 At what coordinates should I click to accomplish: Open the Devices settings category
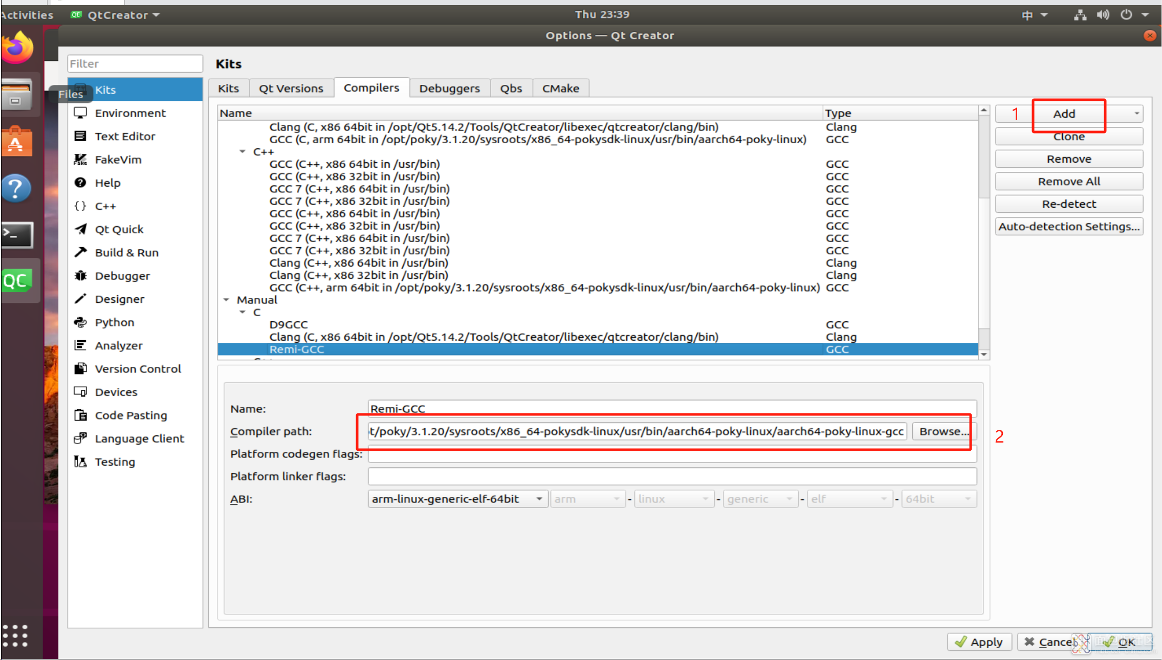coord(135,392)
